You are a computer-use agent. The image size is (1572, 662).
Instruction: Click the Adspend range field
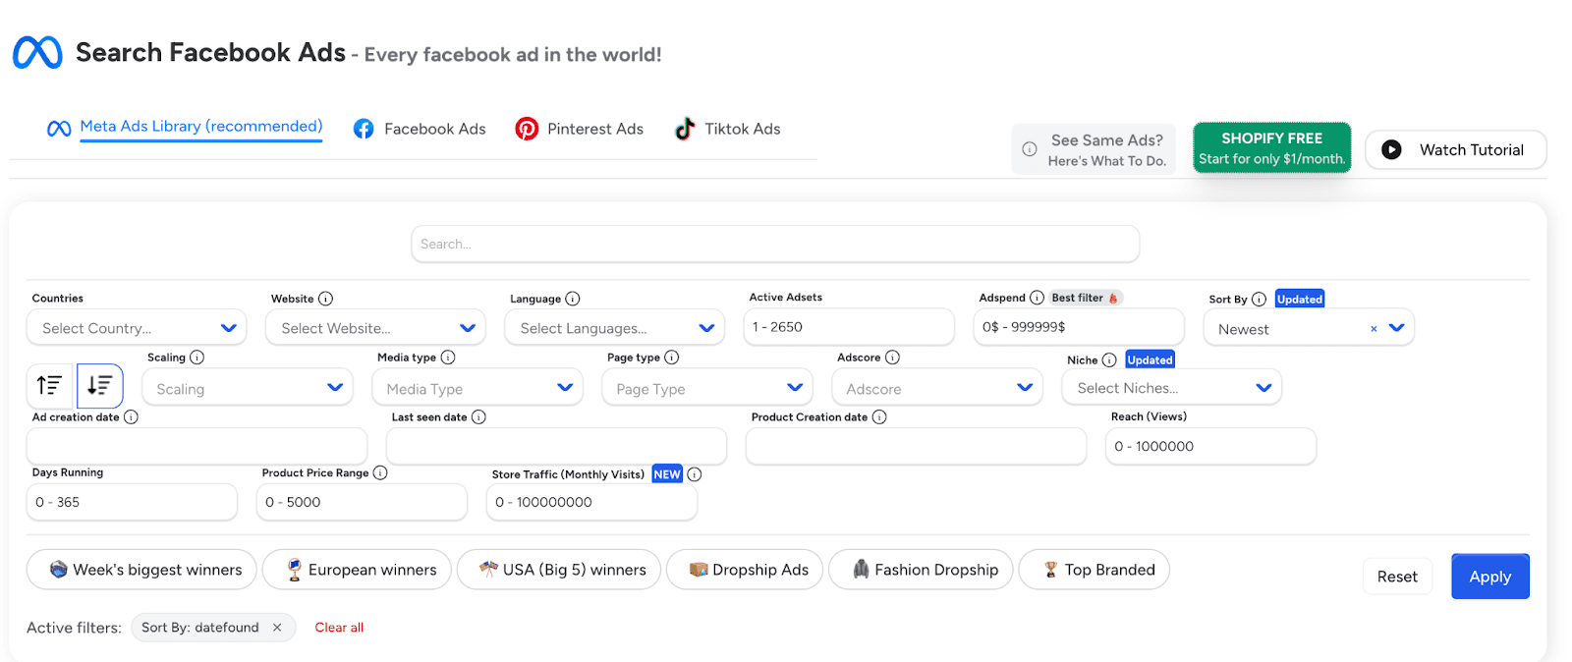[x=1079, y=327]
